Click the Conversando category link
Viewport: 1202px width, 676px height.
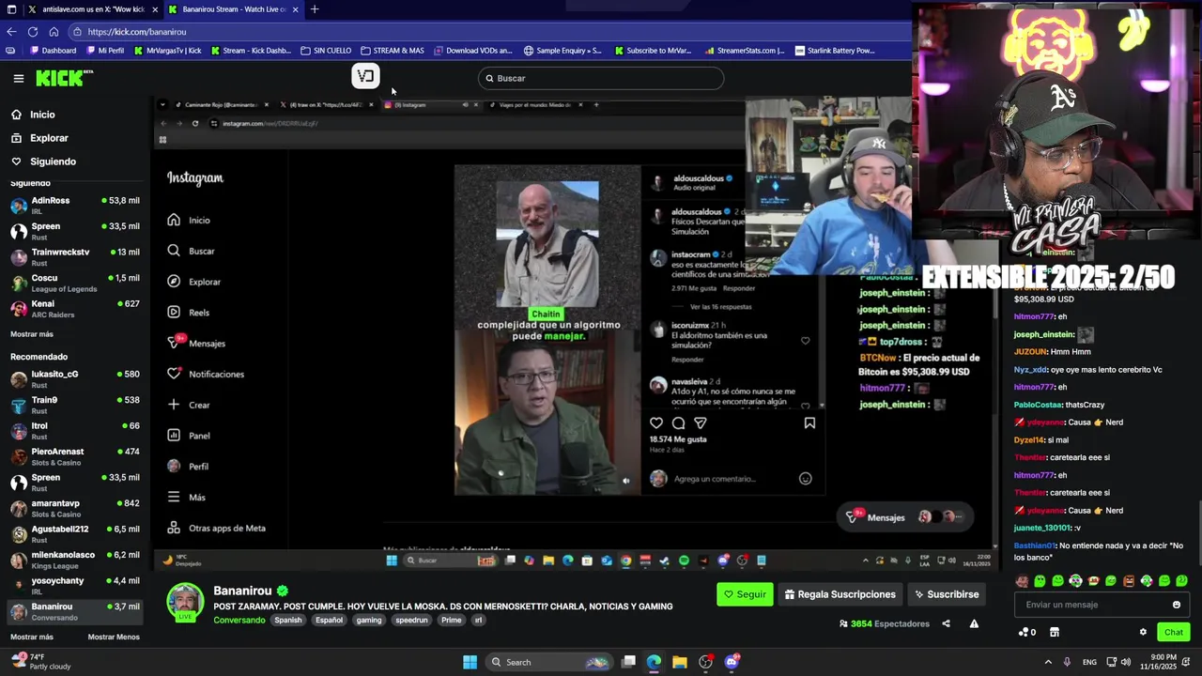coord(239,620)
